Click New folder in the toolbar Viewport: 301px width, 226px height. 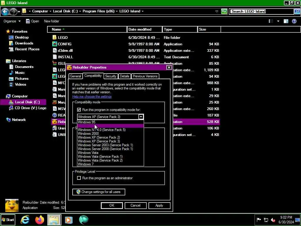(x=51, y=21)
